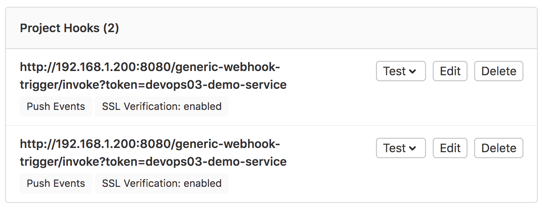Click the hook count (2) in panel header
Screen dimensions: 542x208
click(111, 28)
